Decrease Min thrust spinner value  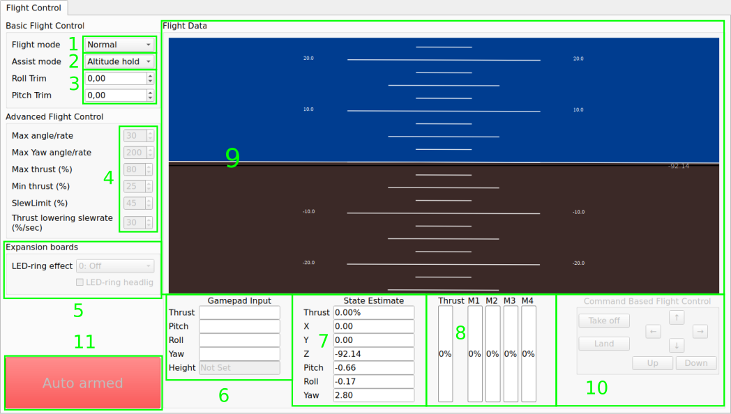[149, 190]
